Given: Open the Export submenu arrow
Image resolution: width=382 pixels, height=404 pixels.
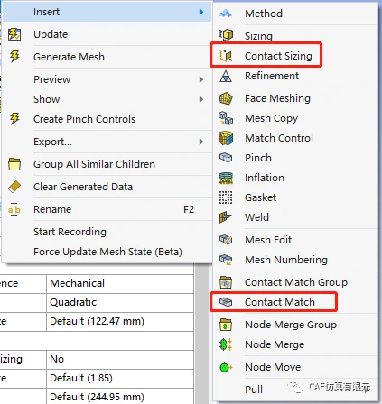Looking at the screenshot, I should 201,142.
